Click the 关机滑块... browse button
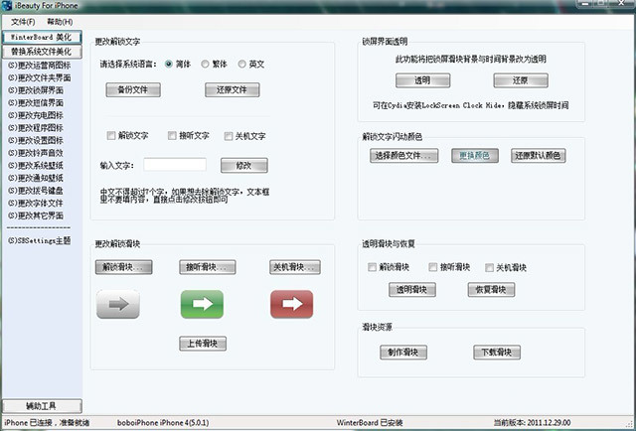 click(295, 267)
